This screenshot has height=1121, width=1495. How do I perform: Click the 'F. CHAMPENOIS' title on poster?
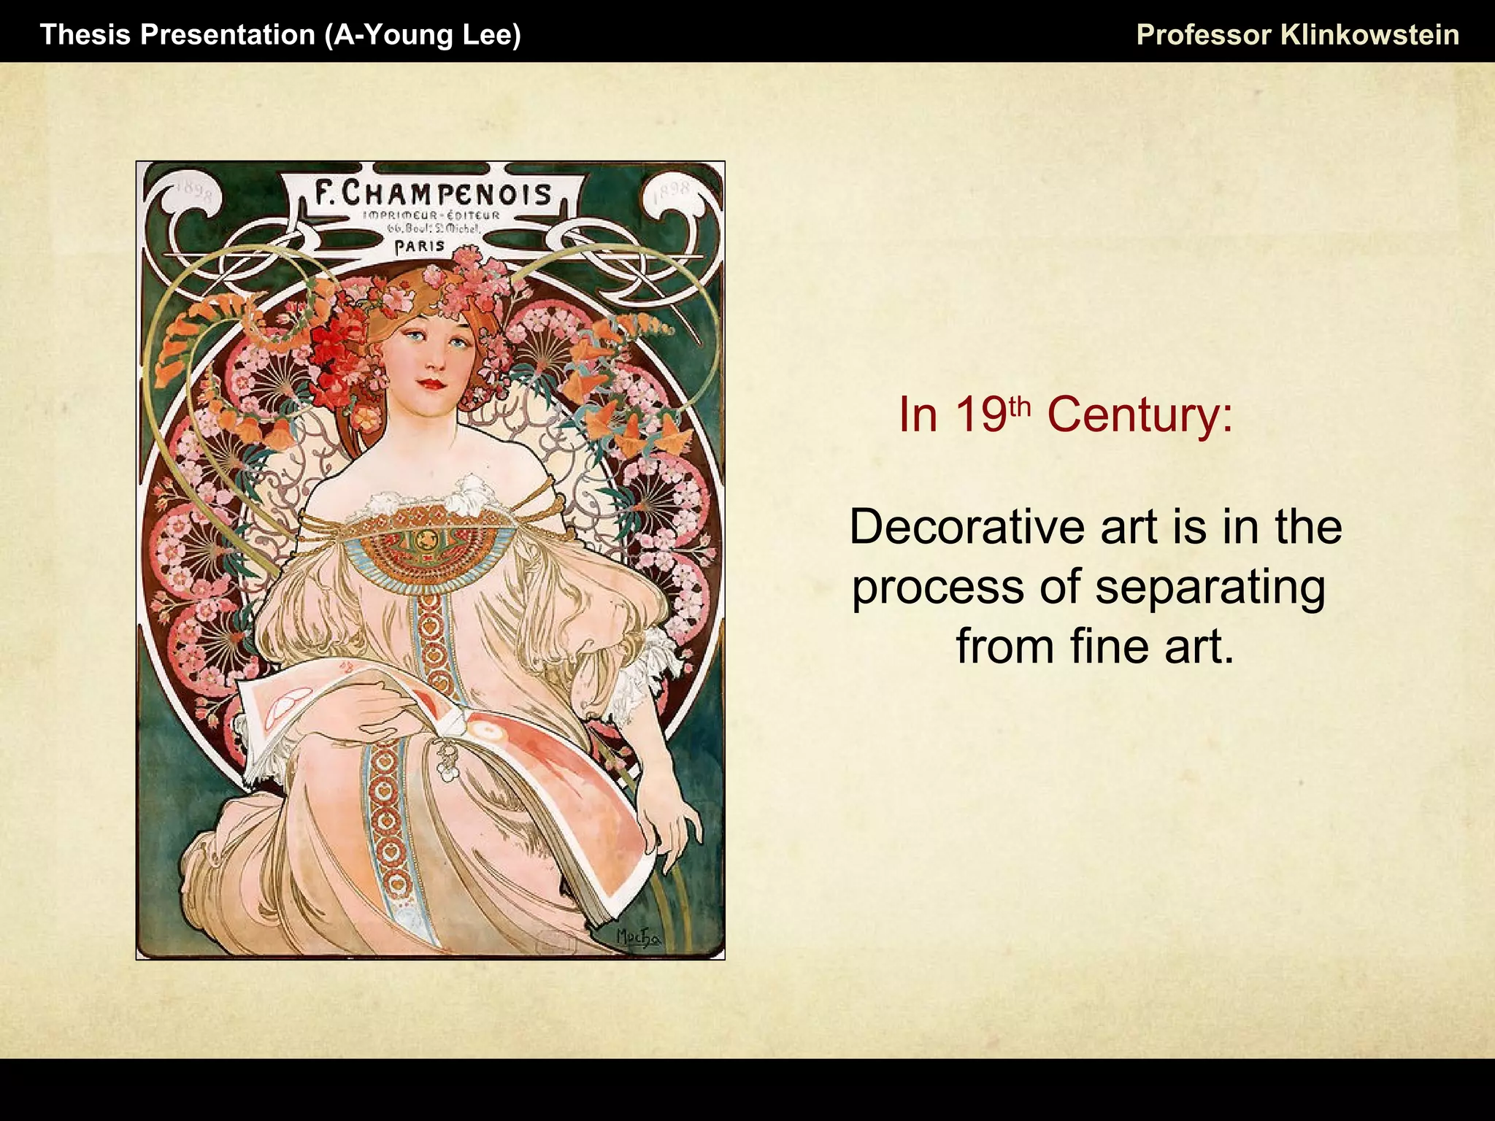coord(432,194)
